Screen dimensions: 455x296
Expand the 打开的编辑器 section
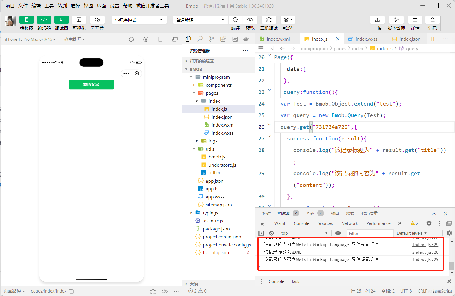[219, 61]
